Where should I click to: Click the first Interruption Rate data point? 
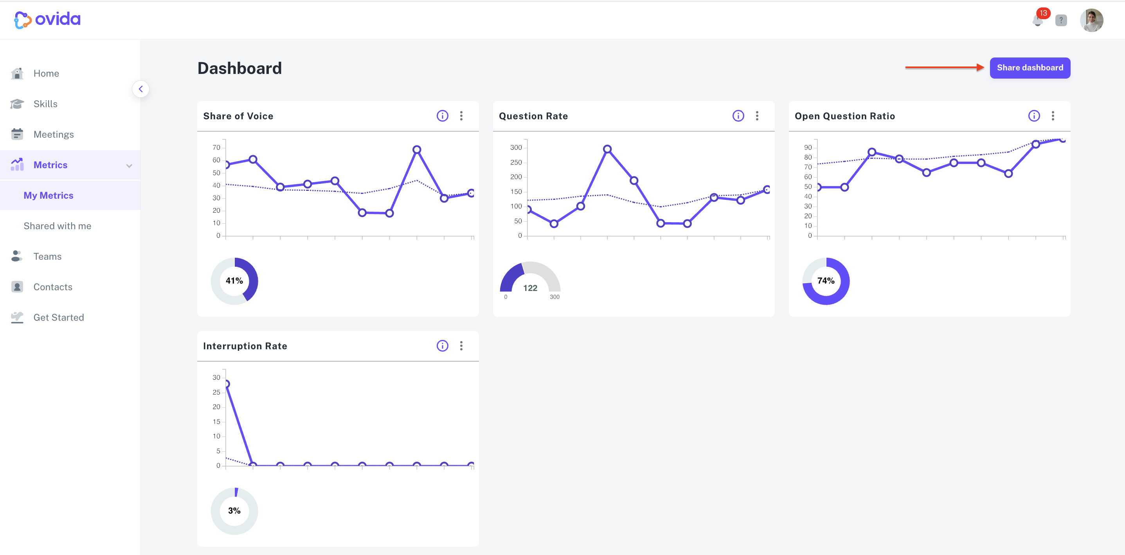coord(227,384)
